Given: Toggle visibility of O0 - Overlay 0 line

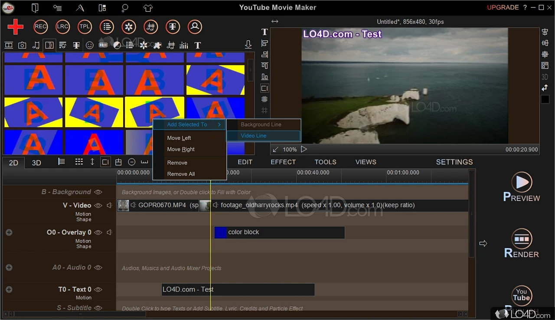Looking at the screenshot, I should [x=98, y=232].
